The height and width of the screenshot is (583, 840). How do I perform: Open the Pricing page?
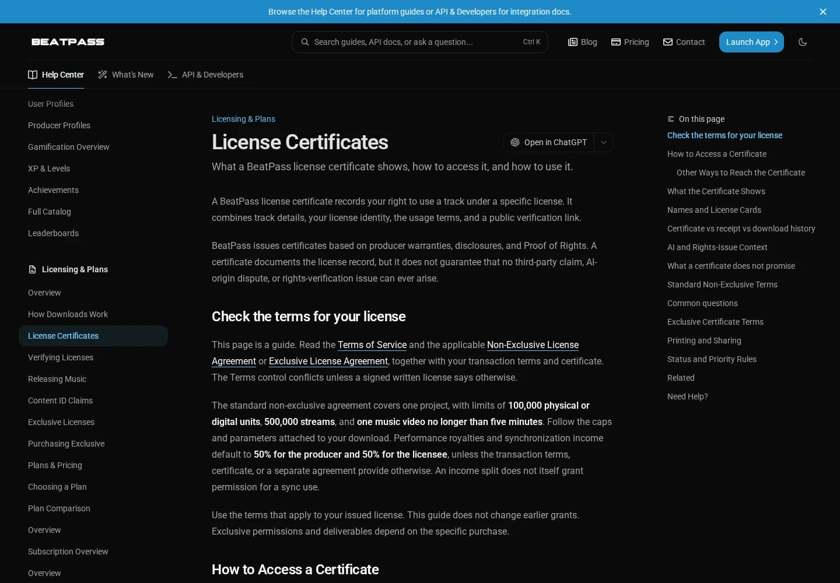point(630,42)
